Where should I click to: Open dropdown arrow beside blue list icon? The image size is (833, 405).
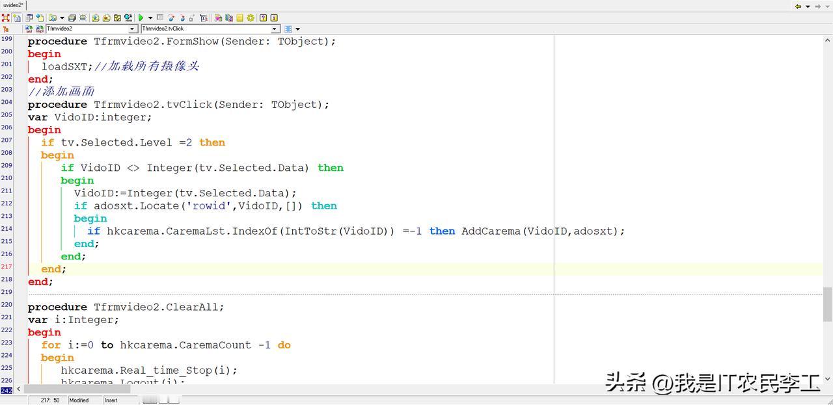(298, 29)
